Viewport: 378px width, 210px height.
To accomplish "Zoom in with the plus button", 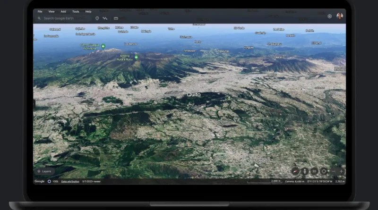I will tap(341, 171).
